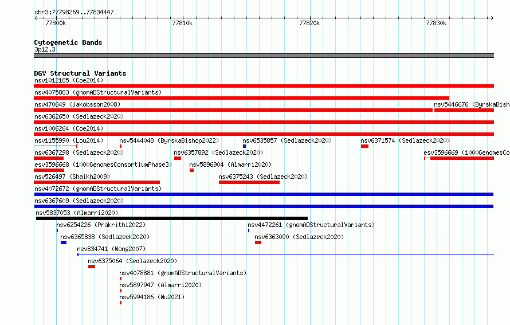Select nsv6375243 (Sedlazeck2020) label

(x=263, y=177)
